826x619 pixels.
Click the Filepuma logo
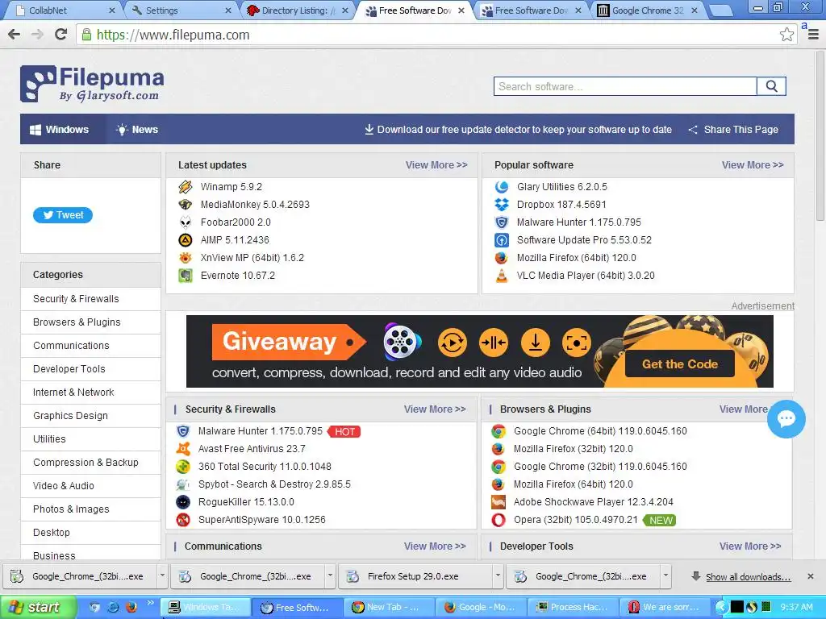92,84
